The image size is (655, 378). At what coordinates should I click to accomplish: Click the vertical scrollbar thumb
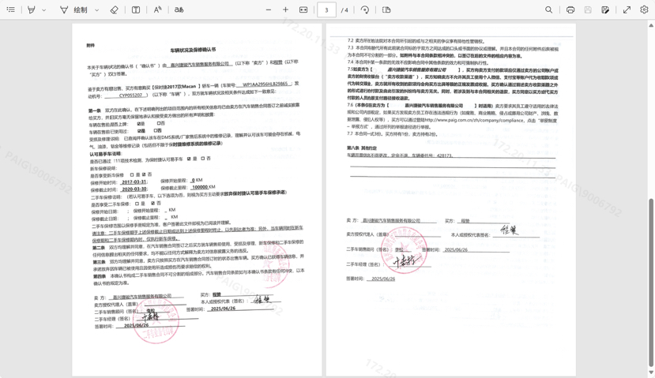tap(651, 276)
